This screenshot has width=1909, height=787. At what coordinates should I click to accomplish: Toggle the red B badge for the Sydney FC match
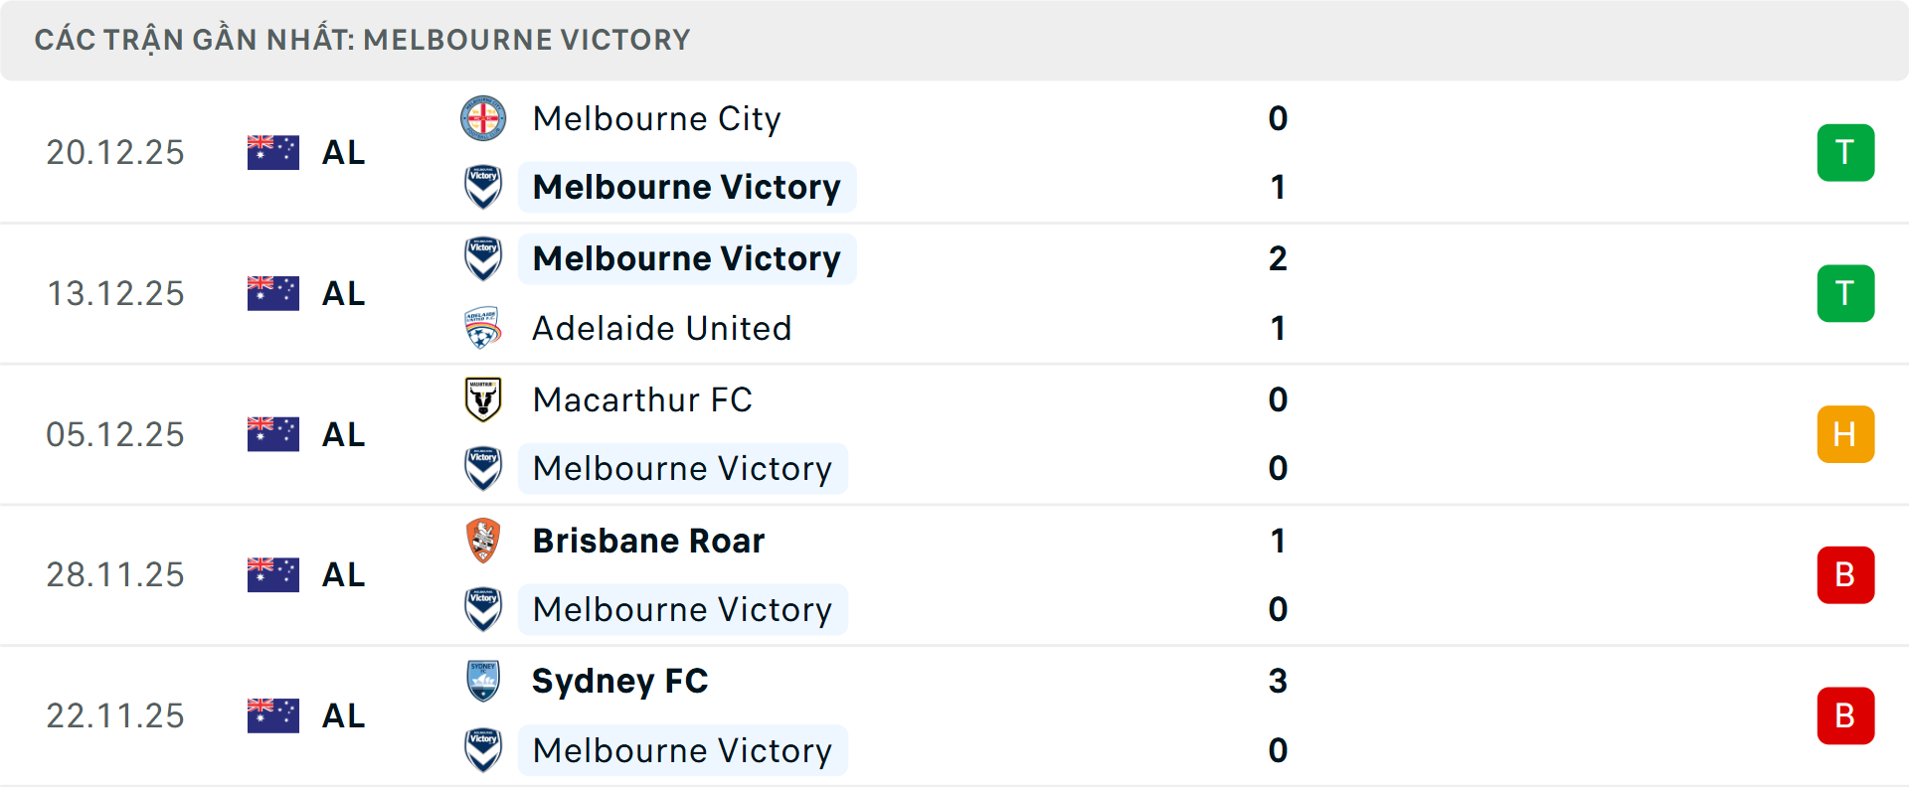[1845, 715]
